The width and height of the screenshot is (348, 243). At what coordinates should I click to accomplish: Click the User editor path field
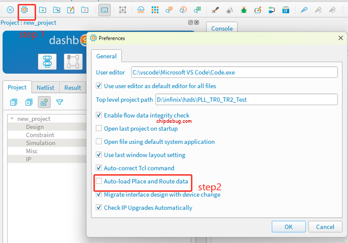(x=234, y=72)
